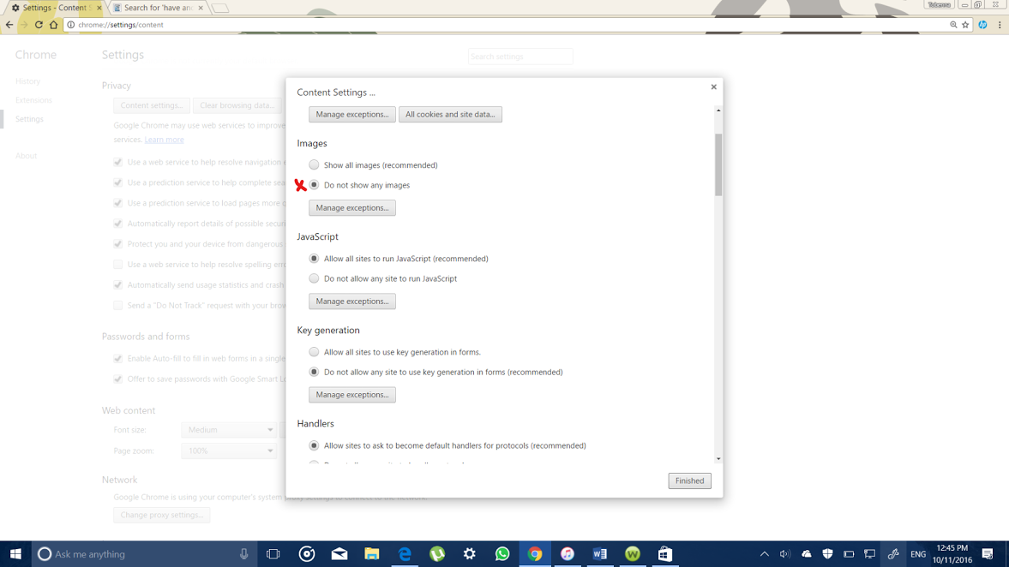Expand the Page zoom dropdown
This screenshot has height=567, width=1009.
point(229,451)
